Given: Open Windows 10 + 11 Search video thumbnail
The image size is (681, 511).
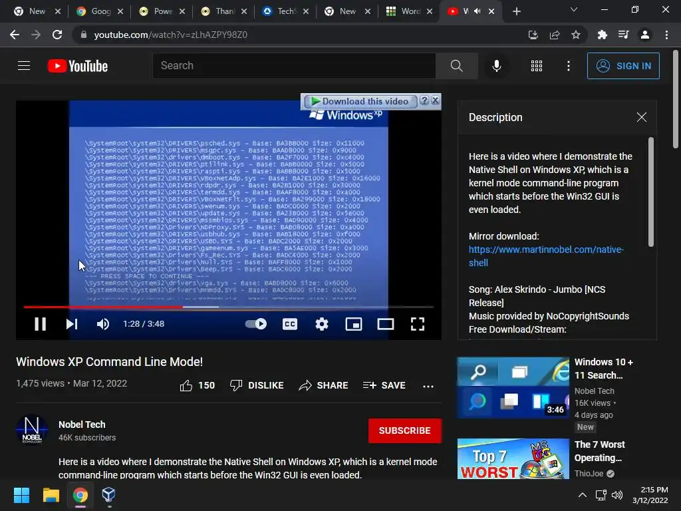Looking at the screenshot, I should [x=513, y=388].
